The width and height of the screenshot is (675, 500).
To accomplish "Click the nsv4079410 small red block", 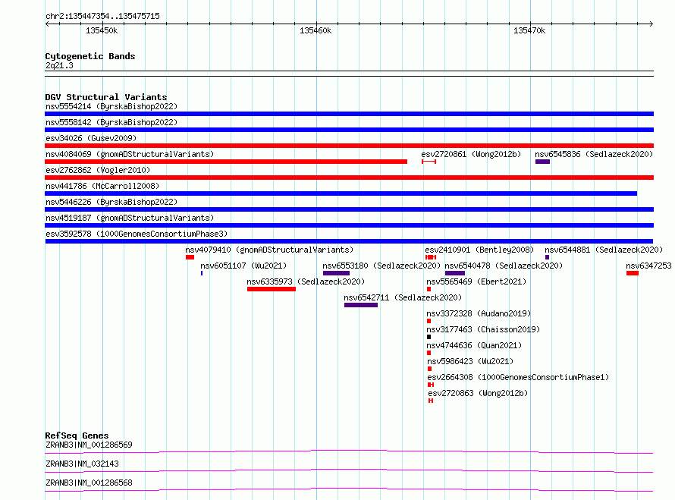I will click(190, 257).
